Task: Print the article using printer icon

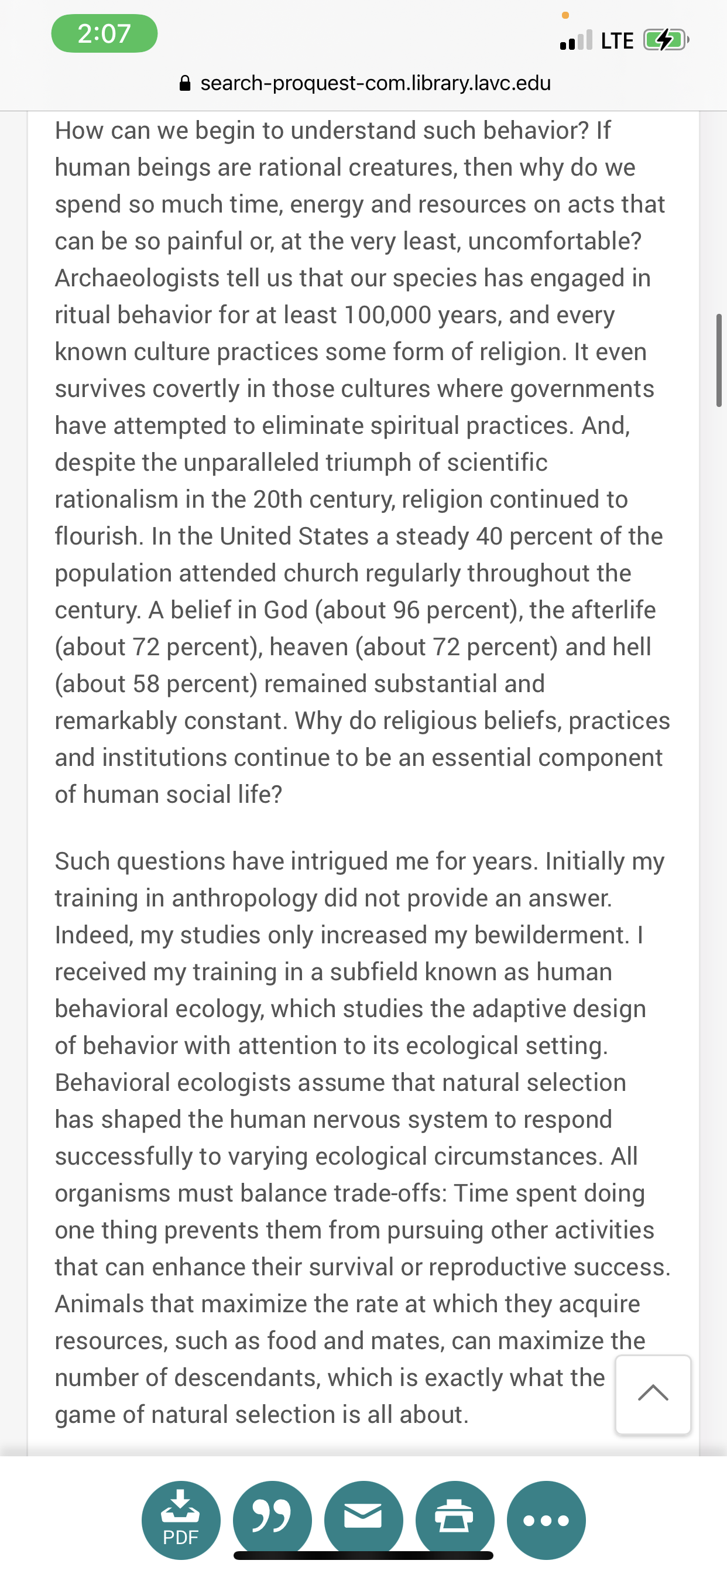Action: pyautogui.click(x=455, y=1519)
